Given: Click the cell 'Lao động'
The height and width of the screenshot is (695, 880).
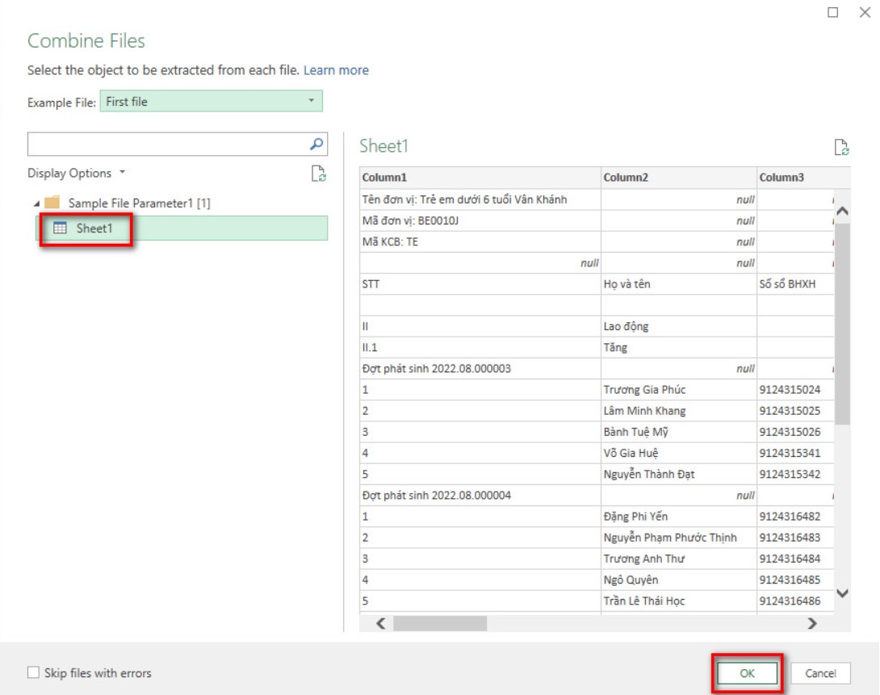Looking at the screenshot, I should (x=678, y=326).
